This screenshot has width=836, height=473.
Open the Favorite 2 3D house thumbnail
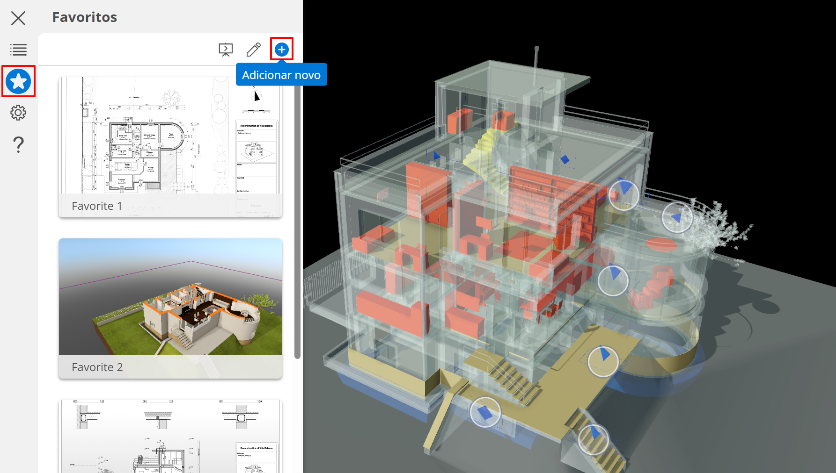click(x=170, y=308)
